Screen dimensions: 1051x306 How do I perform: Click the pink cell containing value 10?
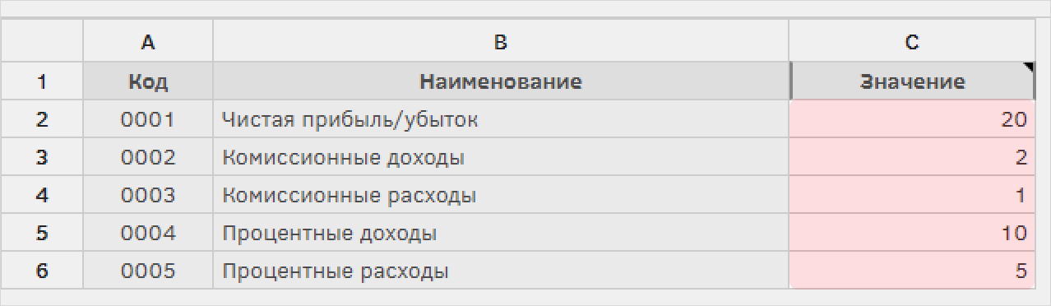(912, 234)
